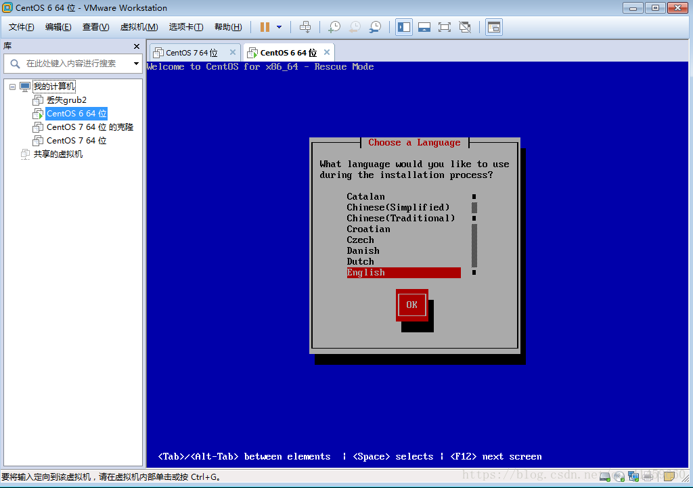Click the VMware Workstation title bar icon
Screen dimensions: 693x488
click(7, 7)
